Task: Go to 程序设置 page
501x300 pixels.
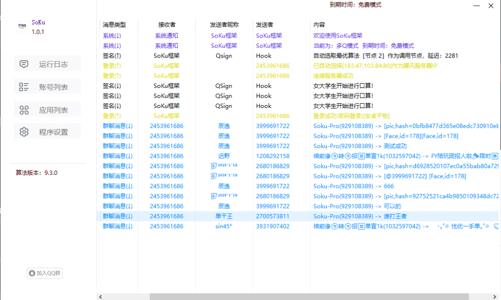Action: point(47,131)
